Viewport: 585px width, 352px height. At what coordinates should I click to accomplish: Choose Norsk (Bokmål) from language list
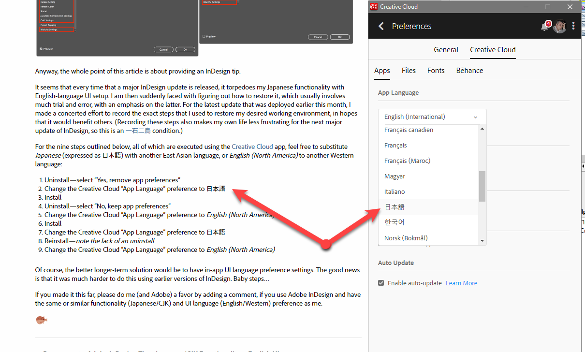click(x=428, y=238)
